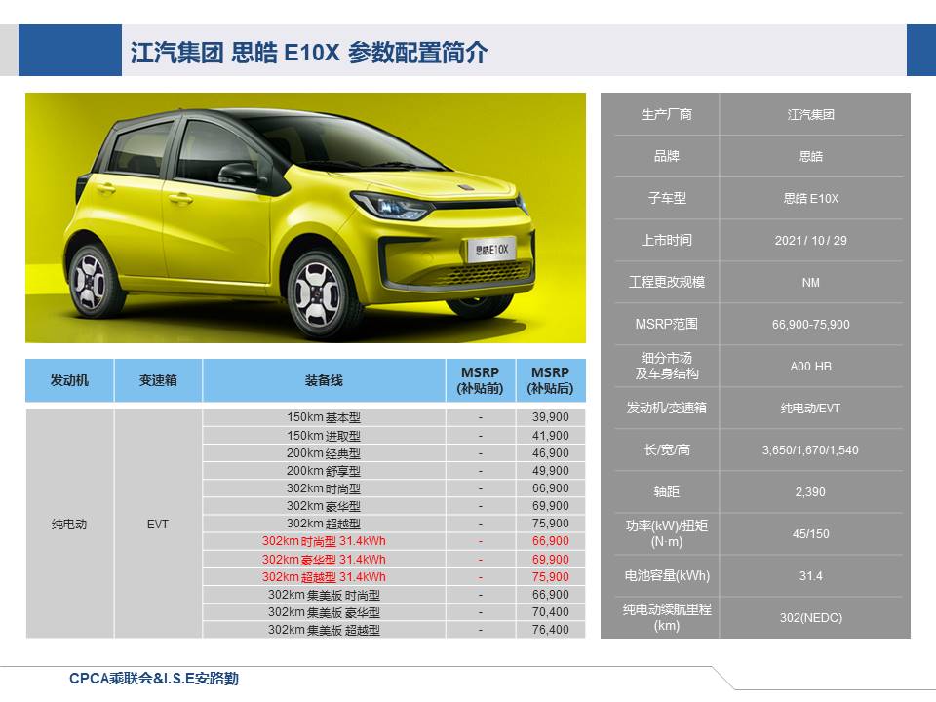Image resolution: width=936 pixels, height=702 pixels.
Task: Click the 江汽集团 value beside 生产厂商
Action: click(x=810, y=115)
